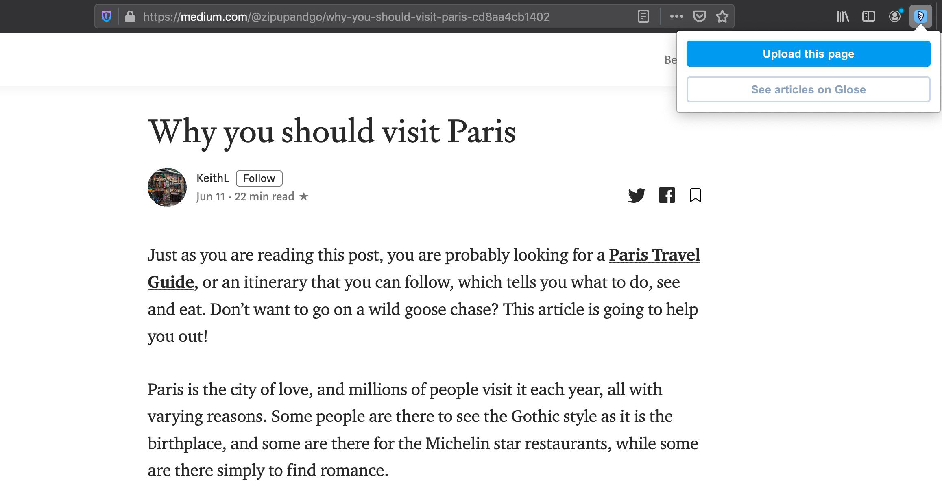
Task: Click the member-only star next to read time
Action: tap(304, 197)
